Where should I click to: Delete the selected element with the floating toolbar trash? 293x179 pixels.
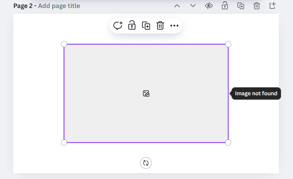(x=160, y=26)
